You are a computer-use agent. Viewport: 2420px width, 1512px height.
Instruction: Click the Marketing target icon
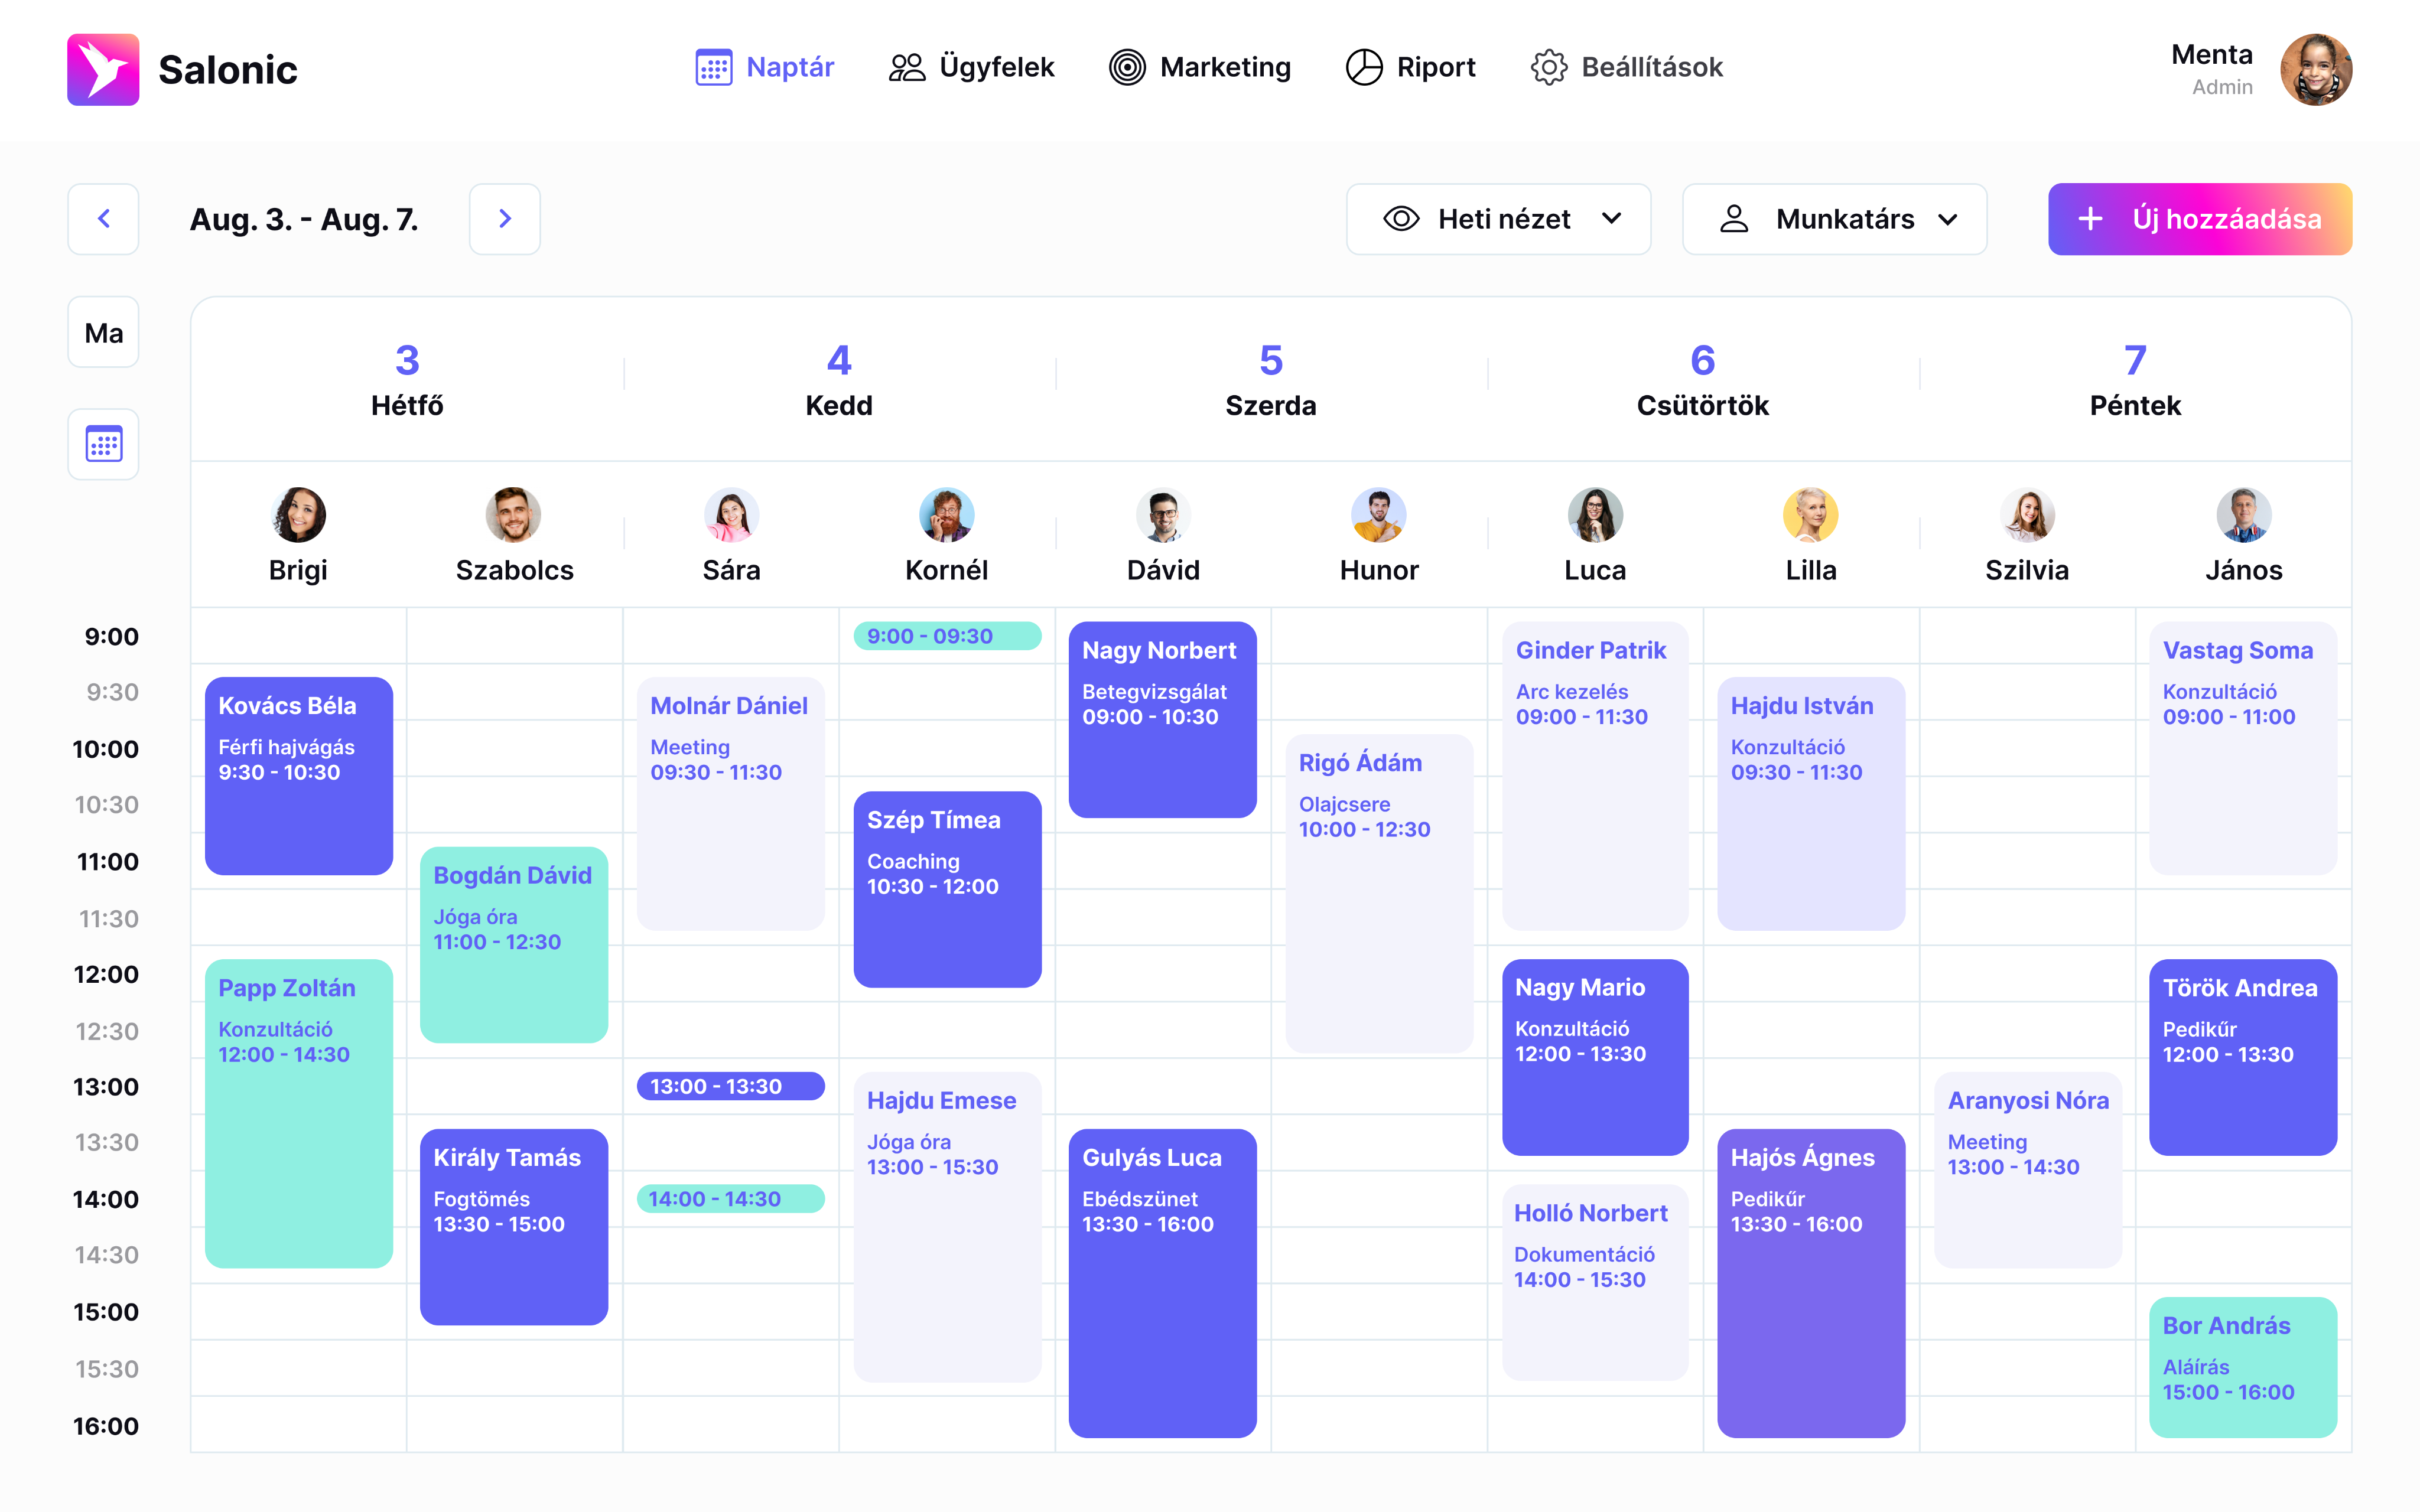1127,67
